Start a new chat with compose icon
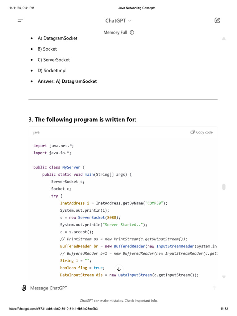Viewport: 237px width, 316px height. (217, 20)
